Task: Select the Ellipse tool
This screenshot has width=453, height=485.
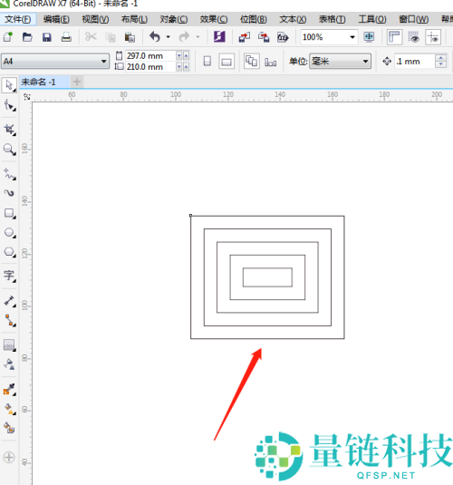Action: click(x=9, y=233)
